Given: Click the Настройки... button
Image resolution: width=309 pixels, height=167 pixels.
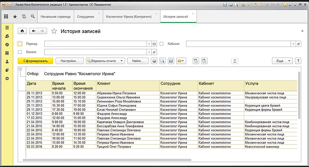Looking at the screenshot, I should (x=69, y=61).
